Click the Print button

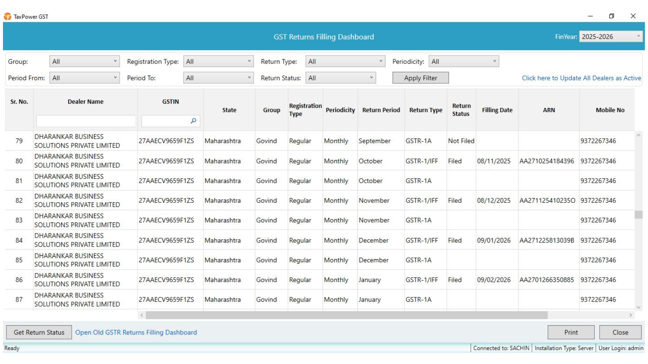pyautogui.click(x=571, y=332)
